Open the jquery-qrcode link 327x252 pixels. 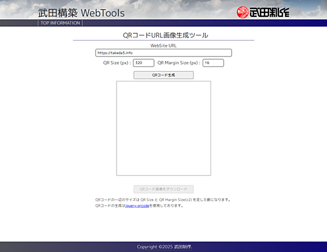(x=137, y=206)
